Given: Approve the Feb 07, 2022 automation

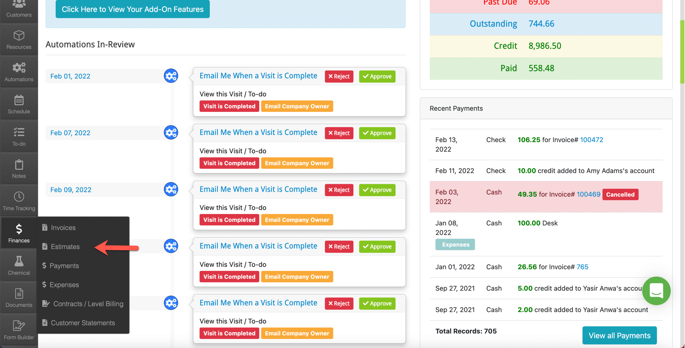Looking at the screenshot, I should pos(377,133).
